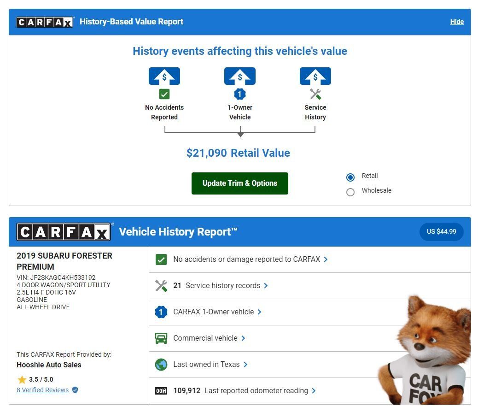Click 1-Owner Vehicle label in value report
This screenshot has width=478, height=407.
point(240,112)
